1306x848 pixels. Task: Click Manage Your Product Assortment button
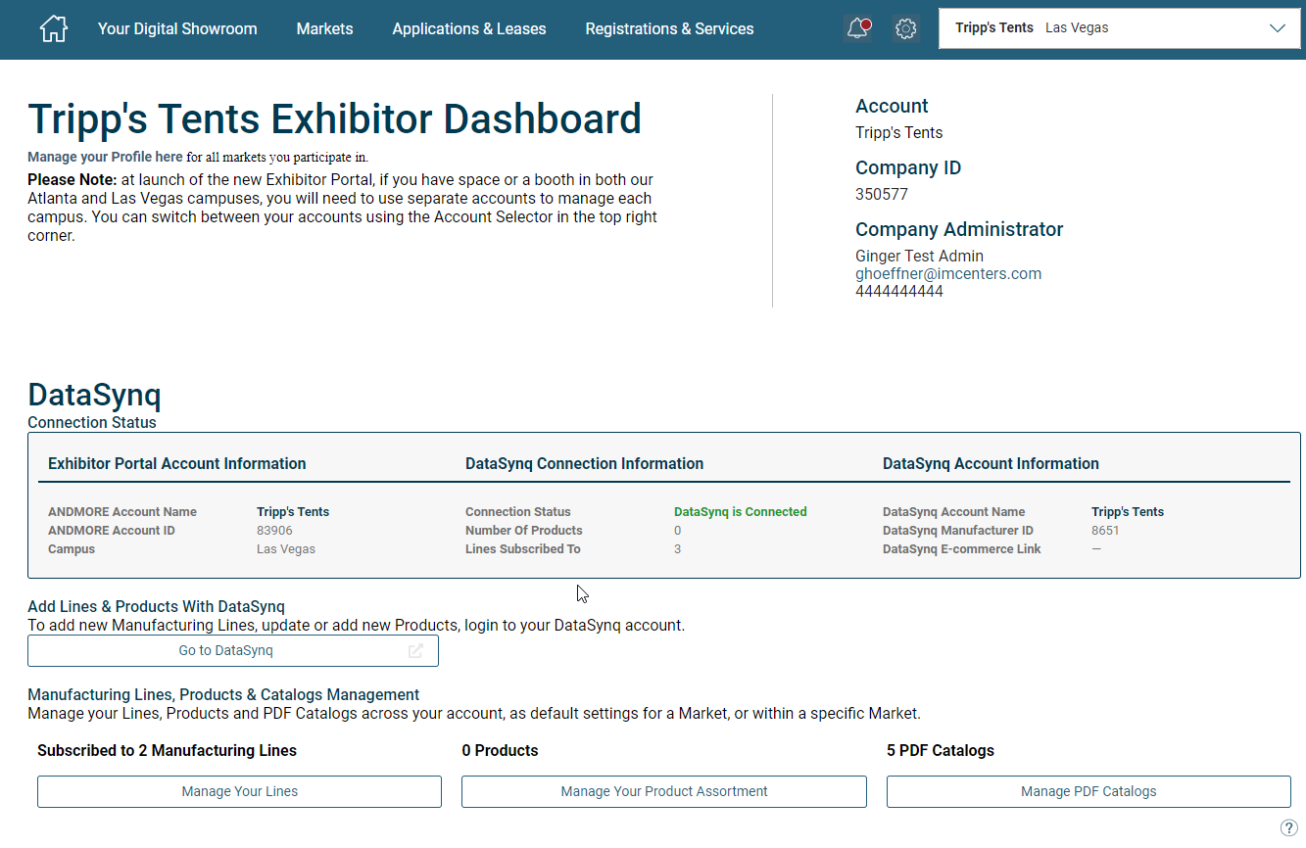pyautogui.click(x=664, y=791)
